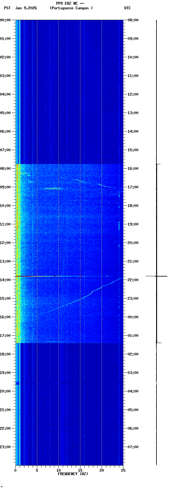Click the 'UTC' timezone label
Screen dimensions: 170x490
[x=127, y=8]
